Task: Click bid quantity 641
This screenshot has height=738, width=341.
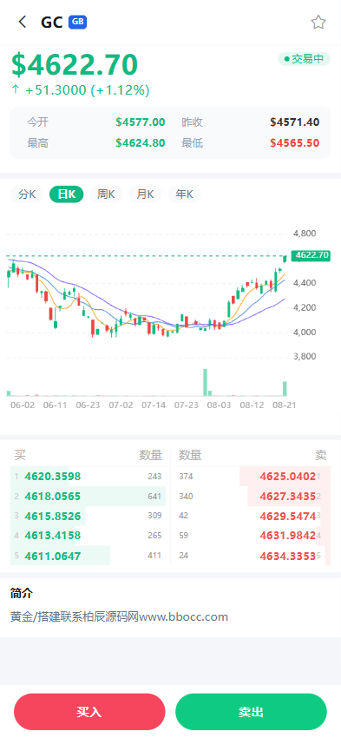Action: coord(154,496)
